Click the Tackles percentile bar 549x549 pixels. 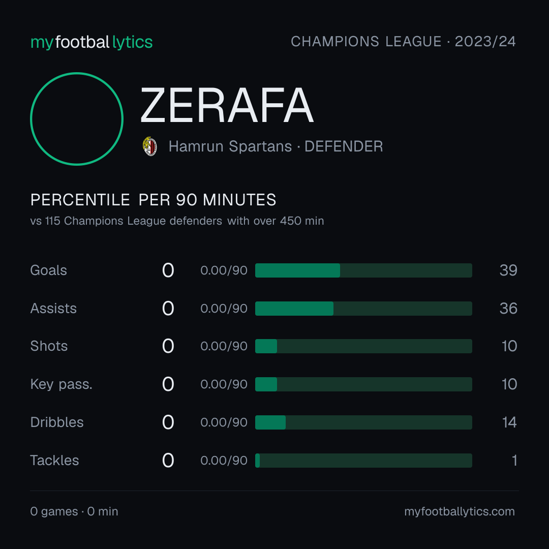(363, 461)
